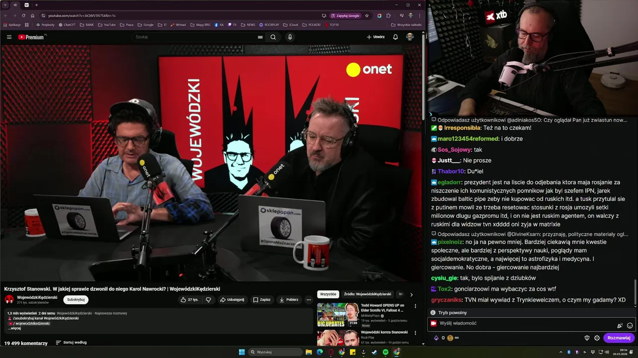
Task: Open Wszystkie zakładki bookmarks folder
Action: pyautogui.click(x=406, y=25)
